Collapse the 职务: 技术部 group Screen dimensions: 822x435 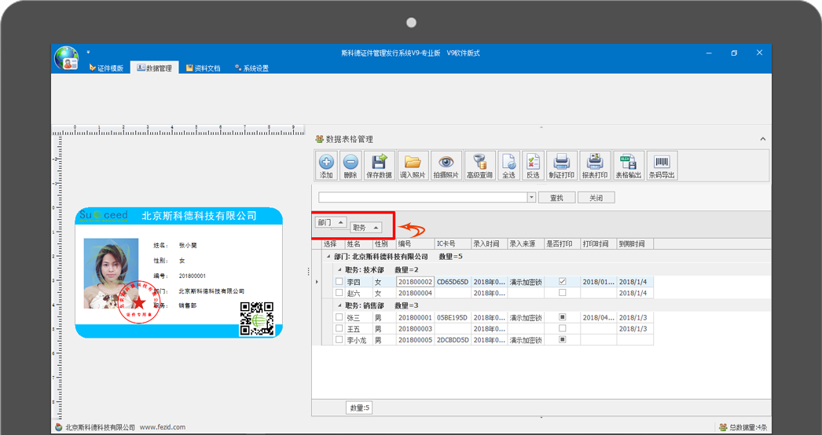click(339, 270)
